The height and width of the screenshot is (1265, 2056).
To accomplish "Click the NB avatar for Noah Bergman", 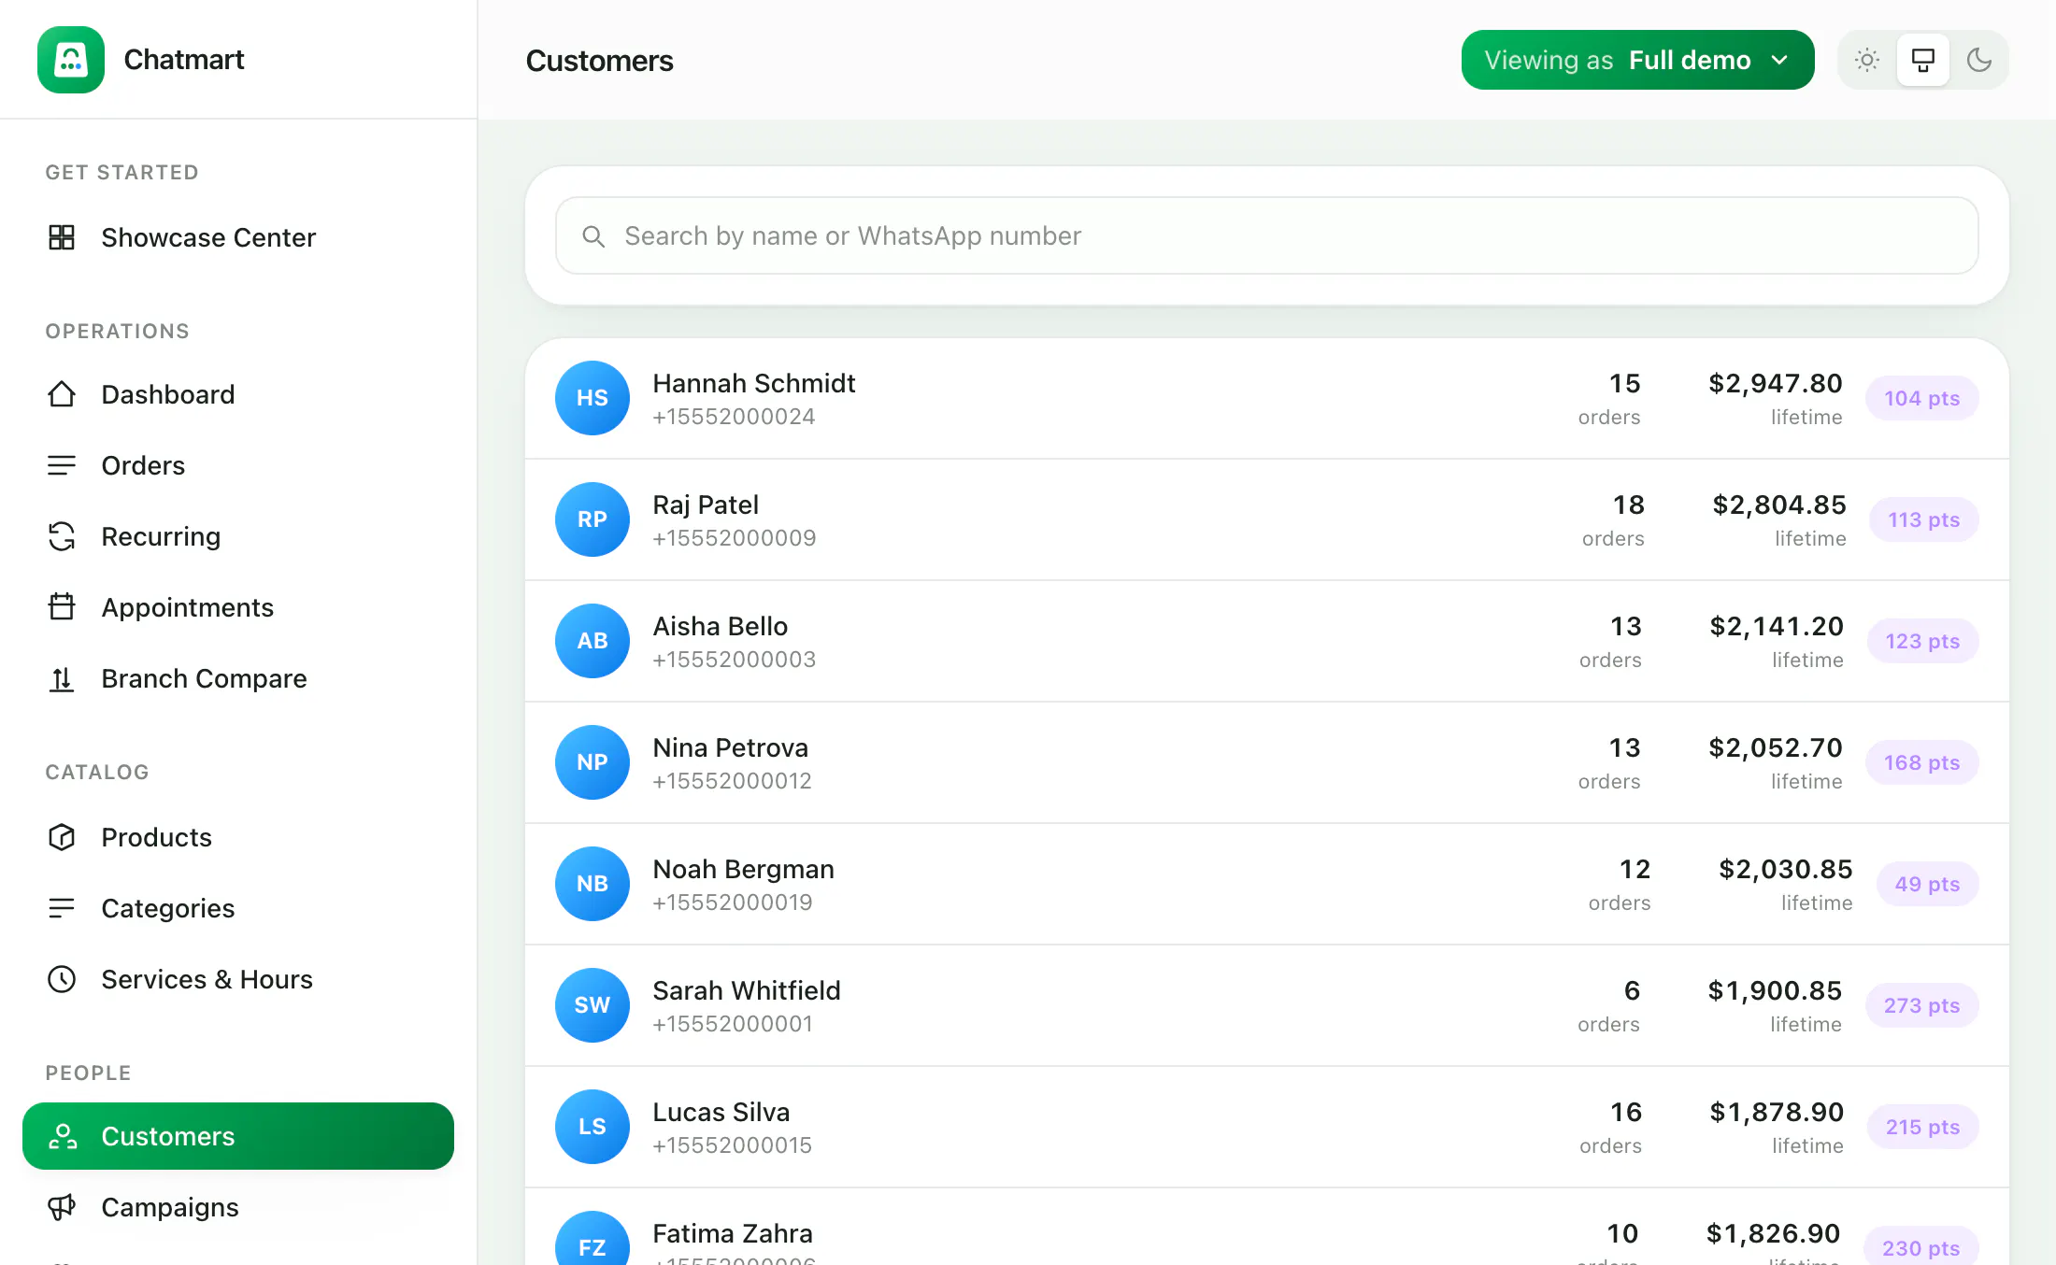I will click(593, 884).
